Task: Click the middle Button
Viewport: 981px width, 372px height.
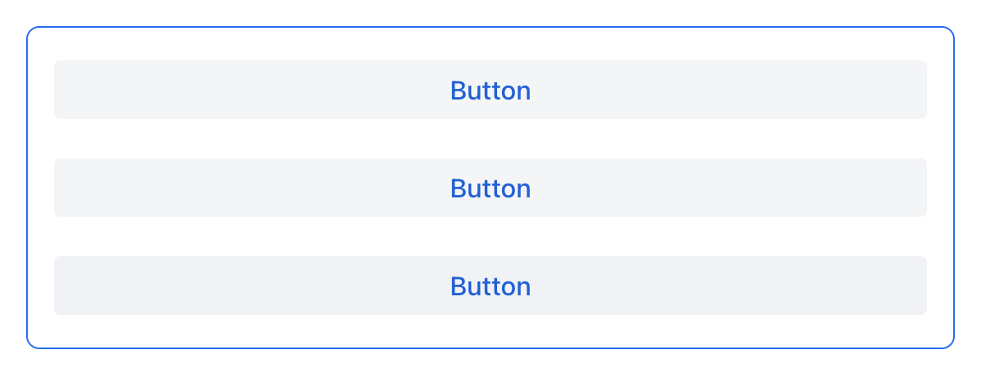Action: (490, 188)
